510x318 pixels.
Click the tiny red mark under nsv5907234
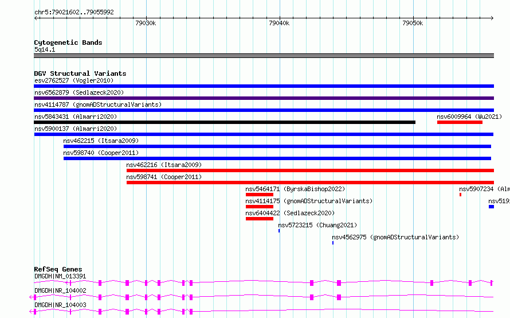tap(460, 195)
